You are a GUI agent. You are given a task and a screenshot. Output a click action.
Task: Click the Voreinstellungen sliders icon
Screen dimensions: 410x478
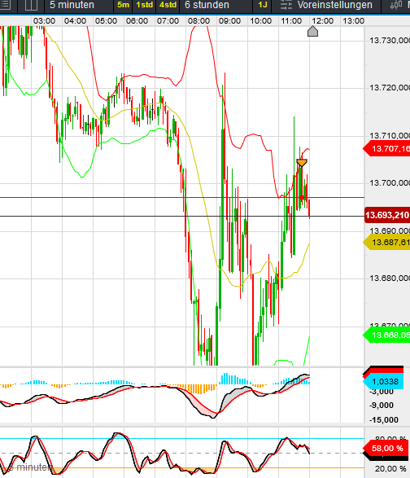pos(286,5)
